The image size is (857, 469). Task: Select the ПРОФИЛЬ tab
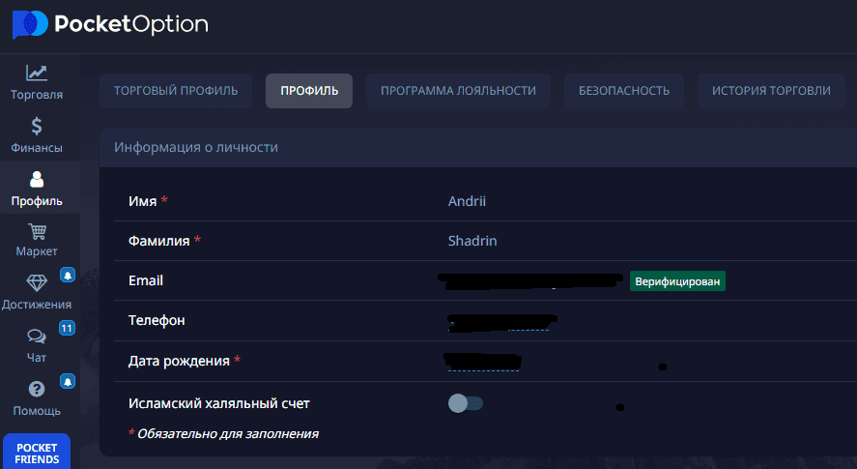(309, 91)
